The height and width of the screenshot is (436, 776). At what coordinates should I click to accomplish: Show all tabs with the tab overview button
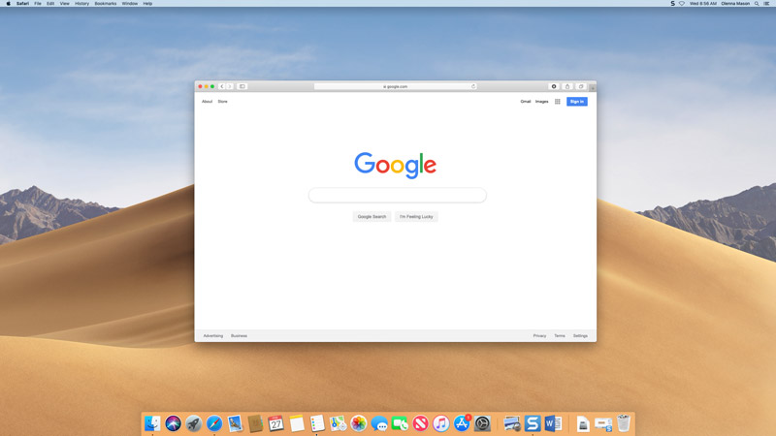pos(581,86)
